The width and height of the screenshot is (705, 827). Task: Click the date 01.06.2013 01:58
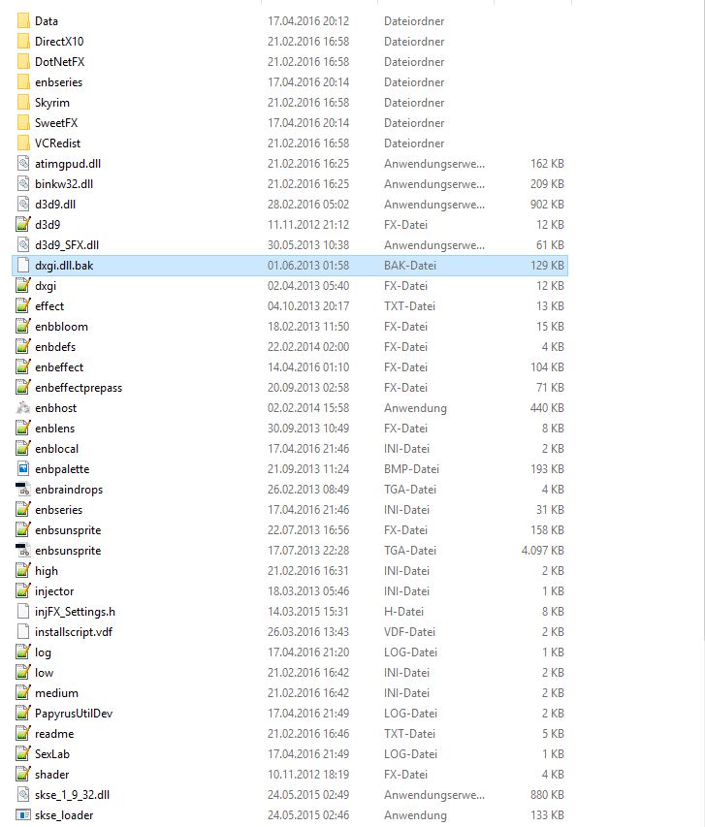[308, 266]
